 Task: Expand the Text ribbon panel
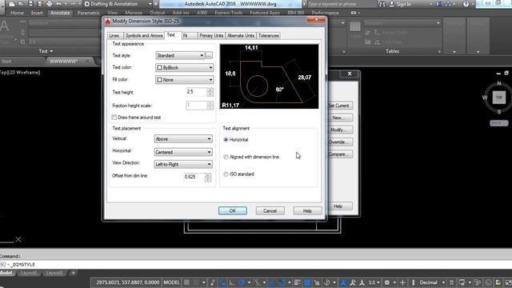point(46,51)
